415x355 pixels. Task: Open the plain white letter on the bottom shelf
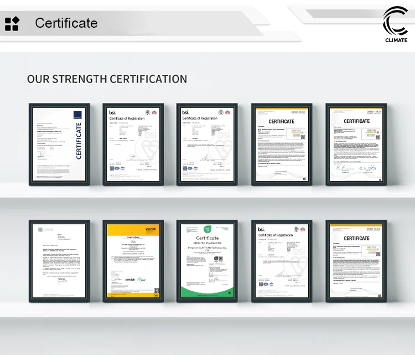[x=59, y=261]
